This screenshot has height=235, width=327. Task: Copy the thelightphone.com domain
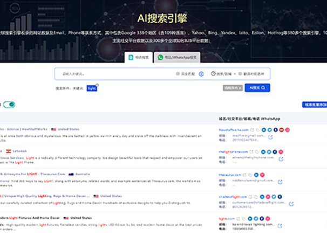pyautogui.click(x=257, y=151)
